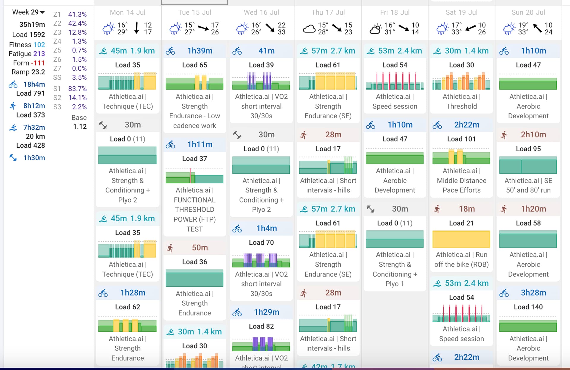Image resolution: width=570 pixels, height=370 pixels.
Task: Click swim icon on Saturday 53m 2.4 km workout
Action: 437,283
